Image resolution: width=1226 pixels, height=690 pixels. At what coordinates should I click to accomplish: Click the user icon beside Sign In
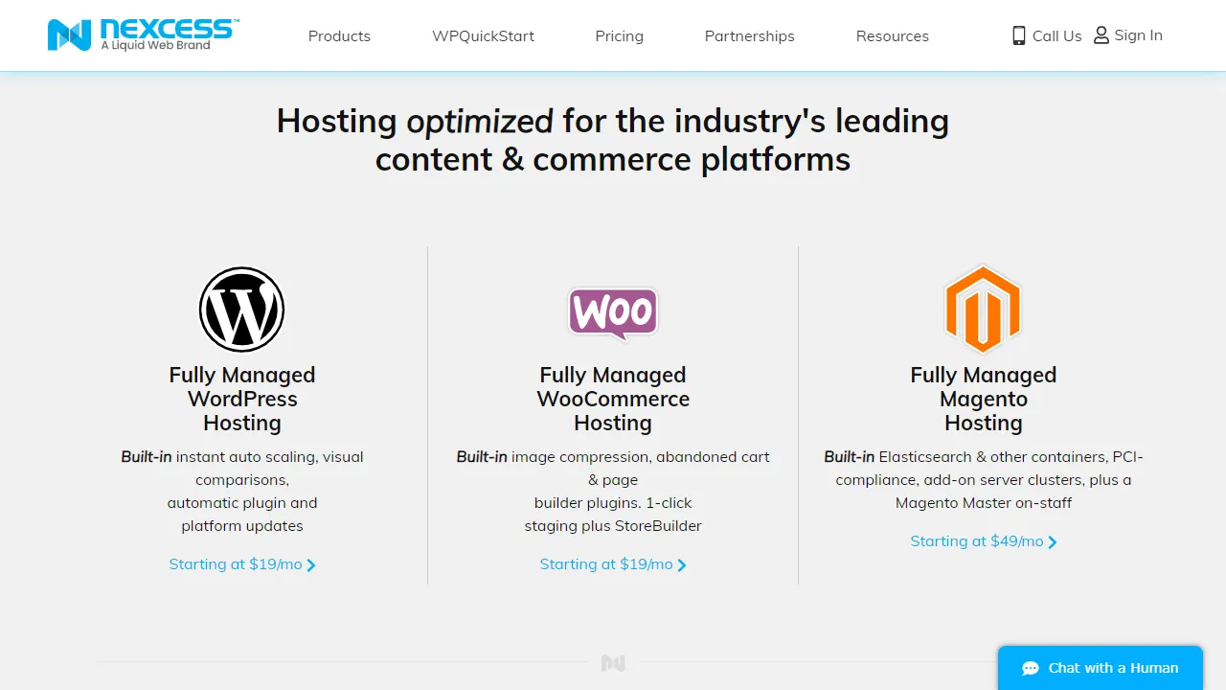pyautogui.click(x=1101, y=35)
